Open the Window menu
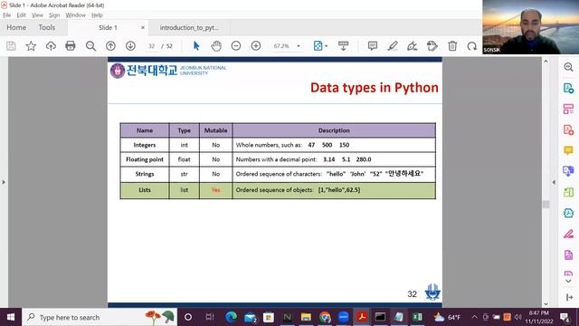579x326 pixels. [75, 15]
